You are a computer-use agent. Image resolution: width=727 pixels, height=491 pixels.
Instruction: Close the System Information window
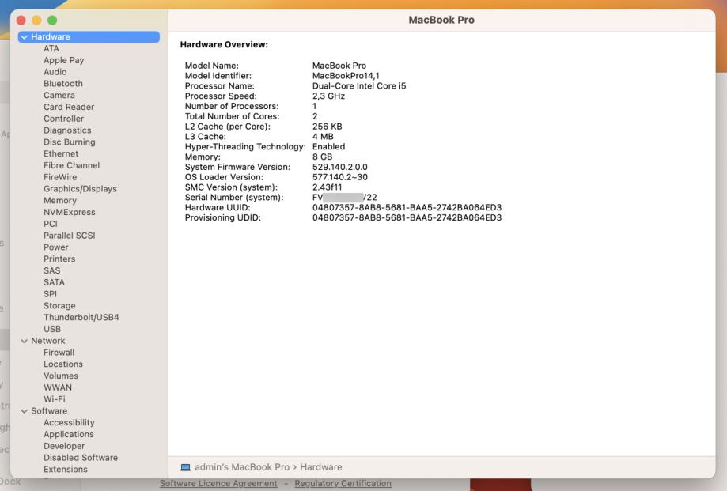(x=21, y=21)
